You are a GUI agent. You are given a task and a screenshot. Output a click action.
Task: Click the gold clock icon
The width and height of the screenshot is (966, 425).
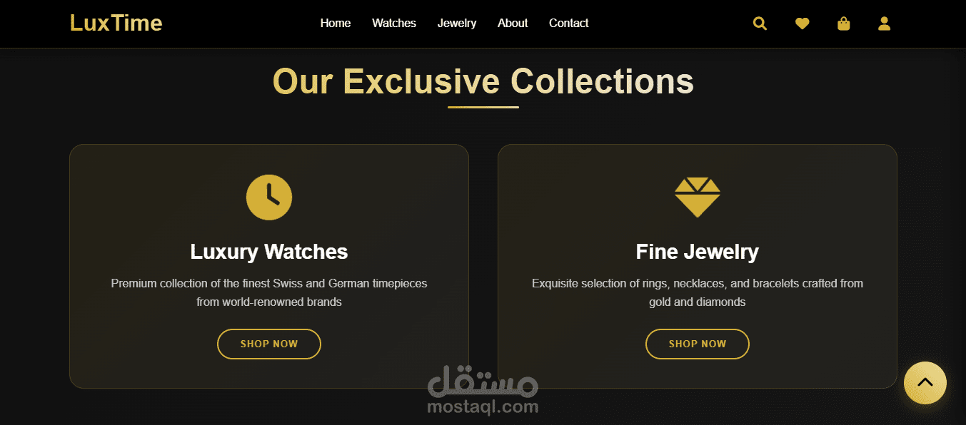pyautogui.click(x=269, y=197)
